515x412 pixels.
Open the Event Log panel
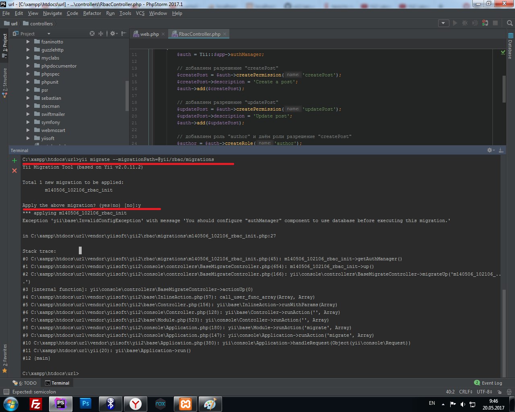point(488,383)
